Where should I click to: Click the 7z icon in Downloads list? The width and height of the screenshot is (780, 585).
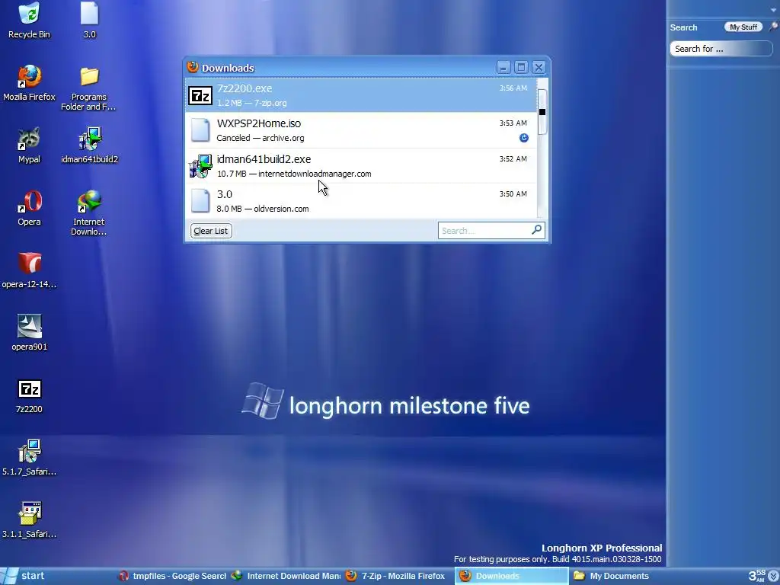(x=200, y=95)
